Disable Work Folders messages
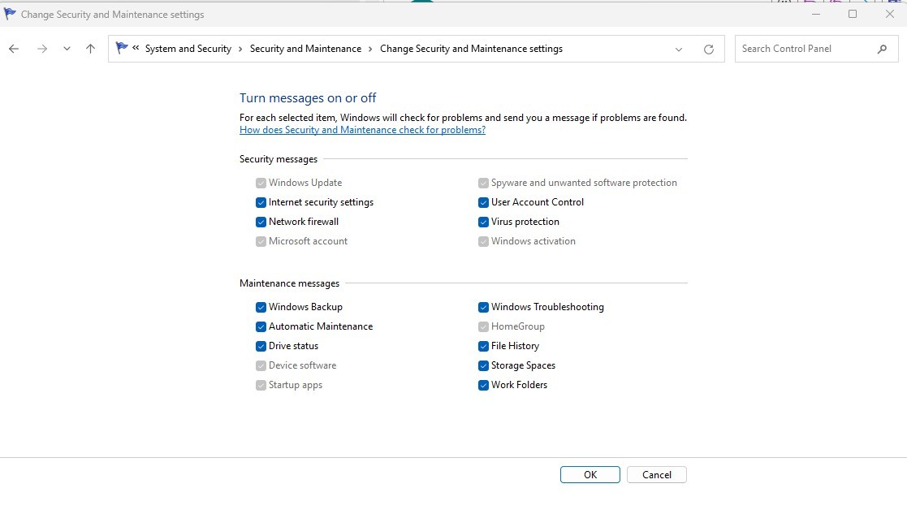Image resolution: width=907 pixels, height=514 pixels. coord(484,385)
